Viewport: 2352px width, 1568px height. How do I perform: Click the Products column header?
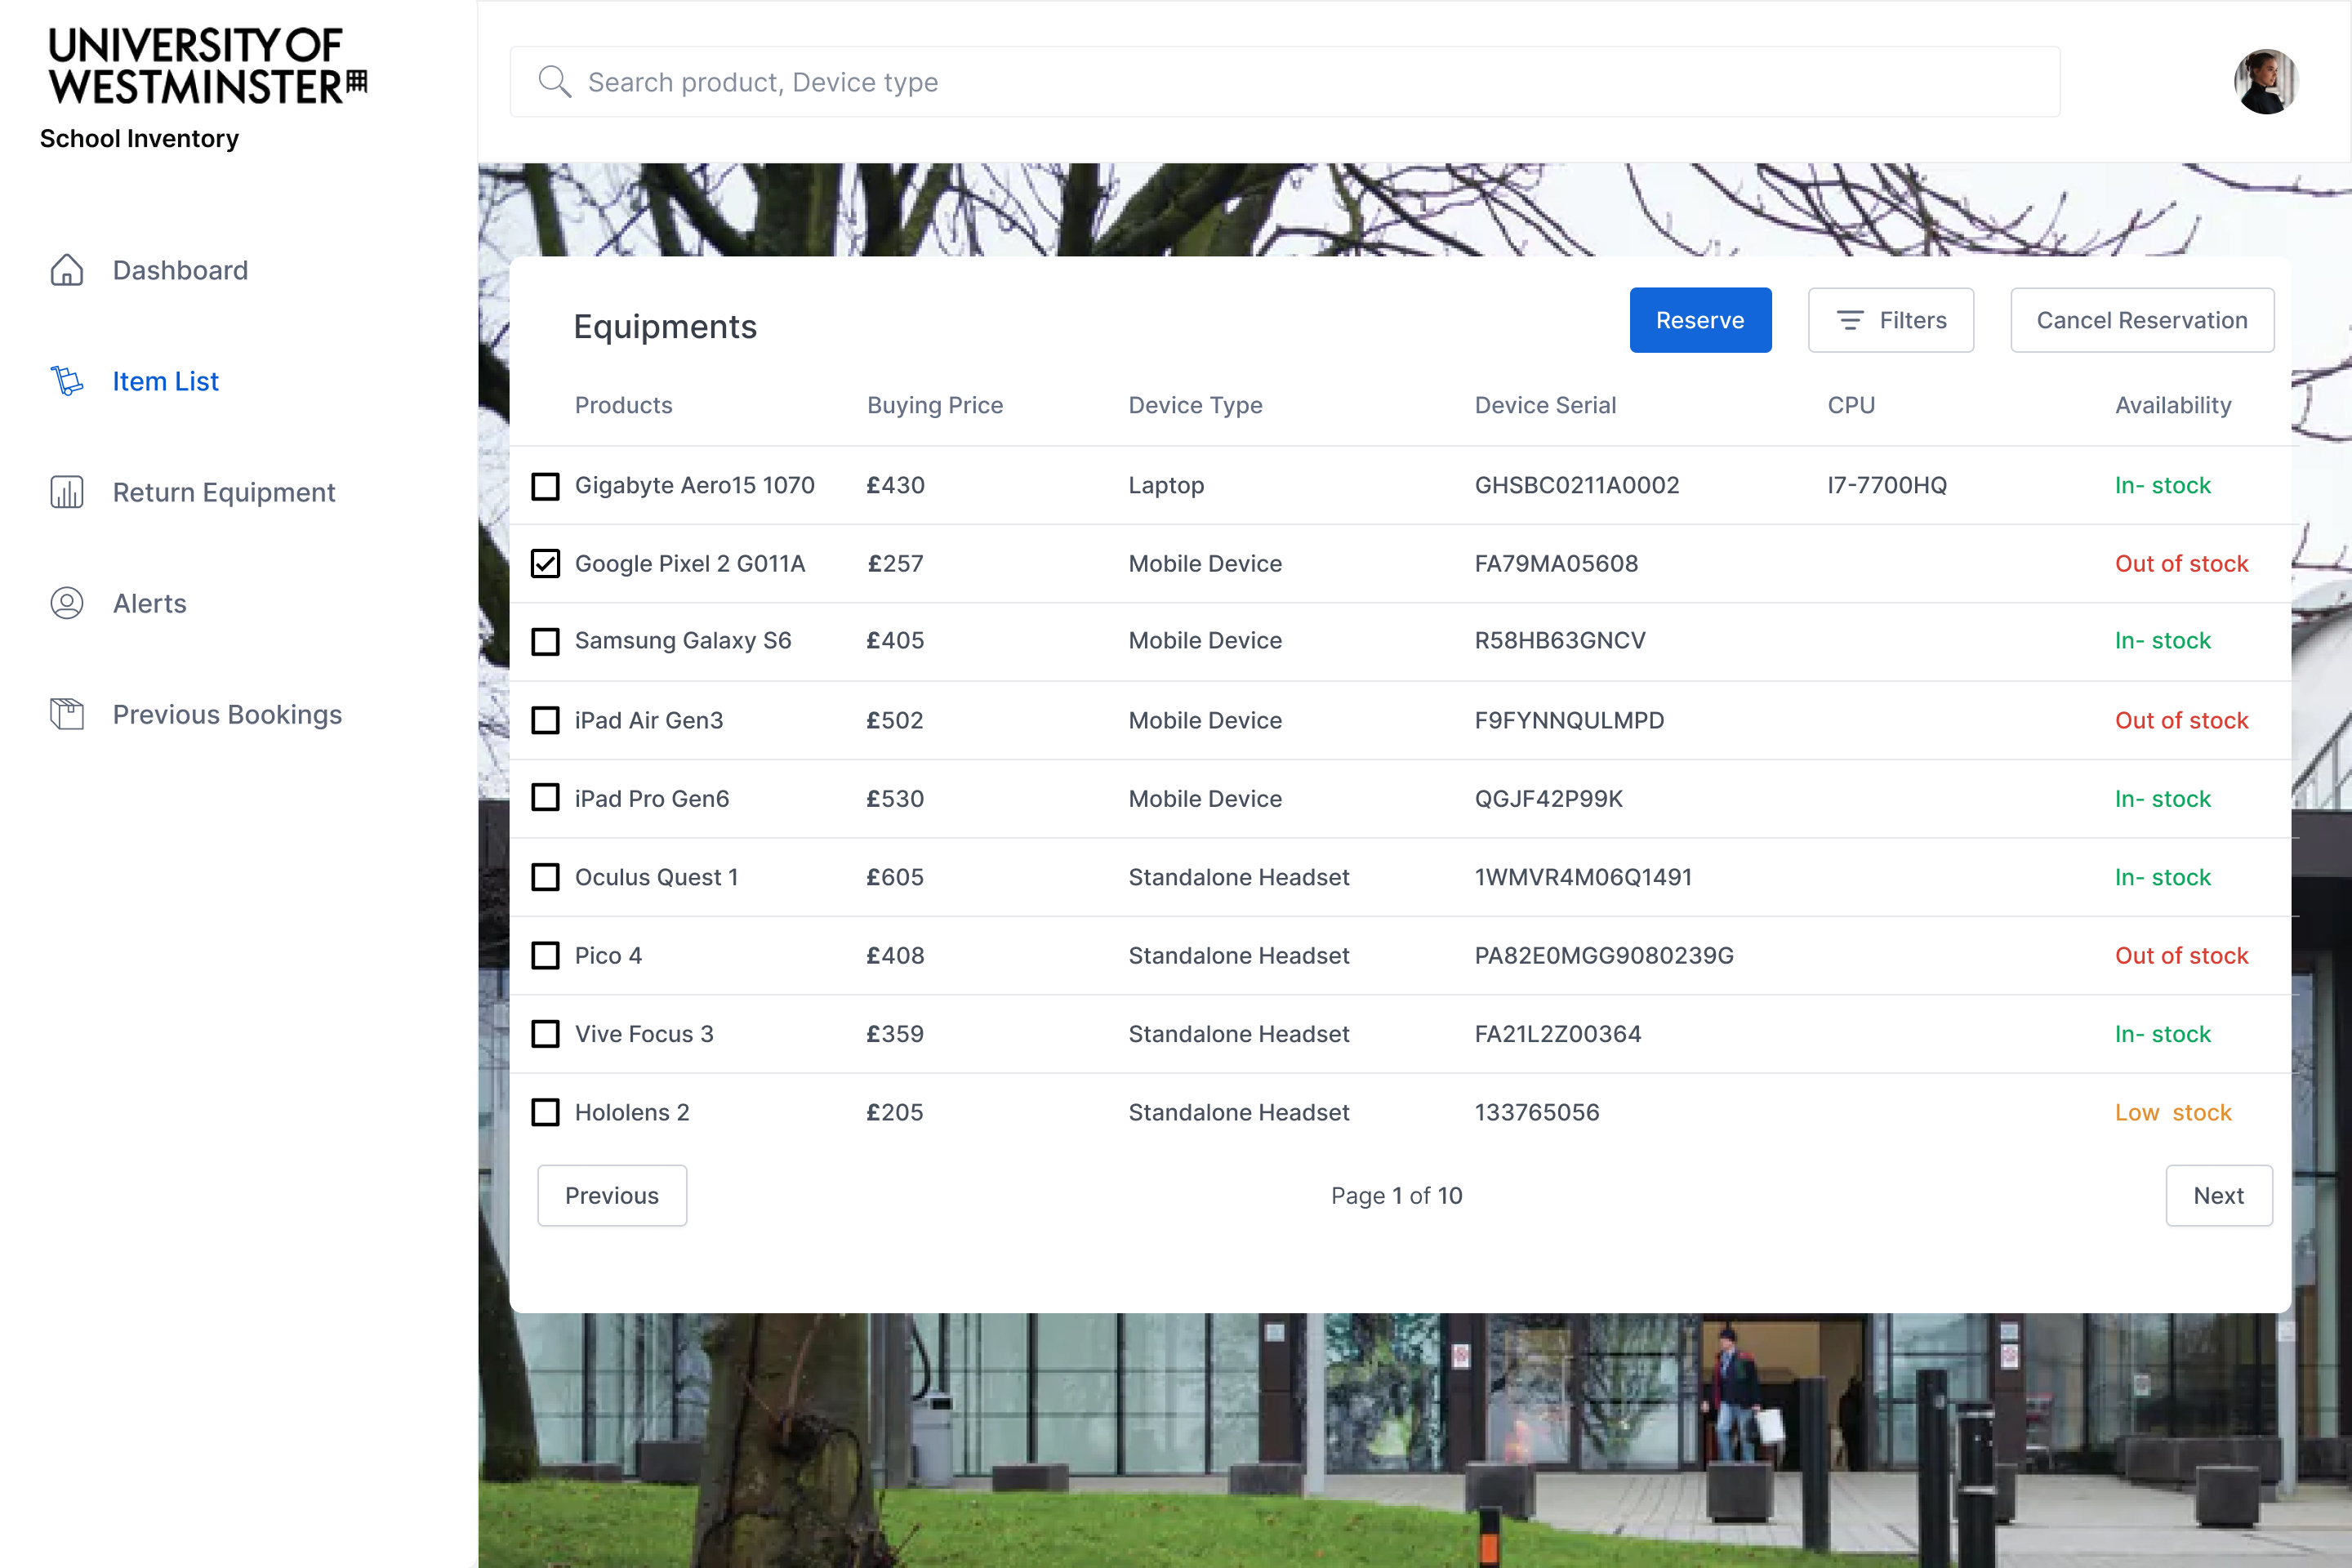623,405
